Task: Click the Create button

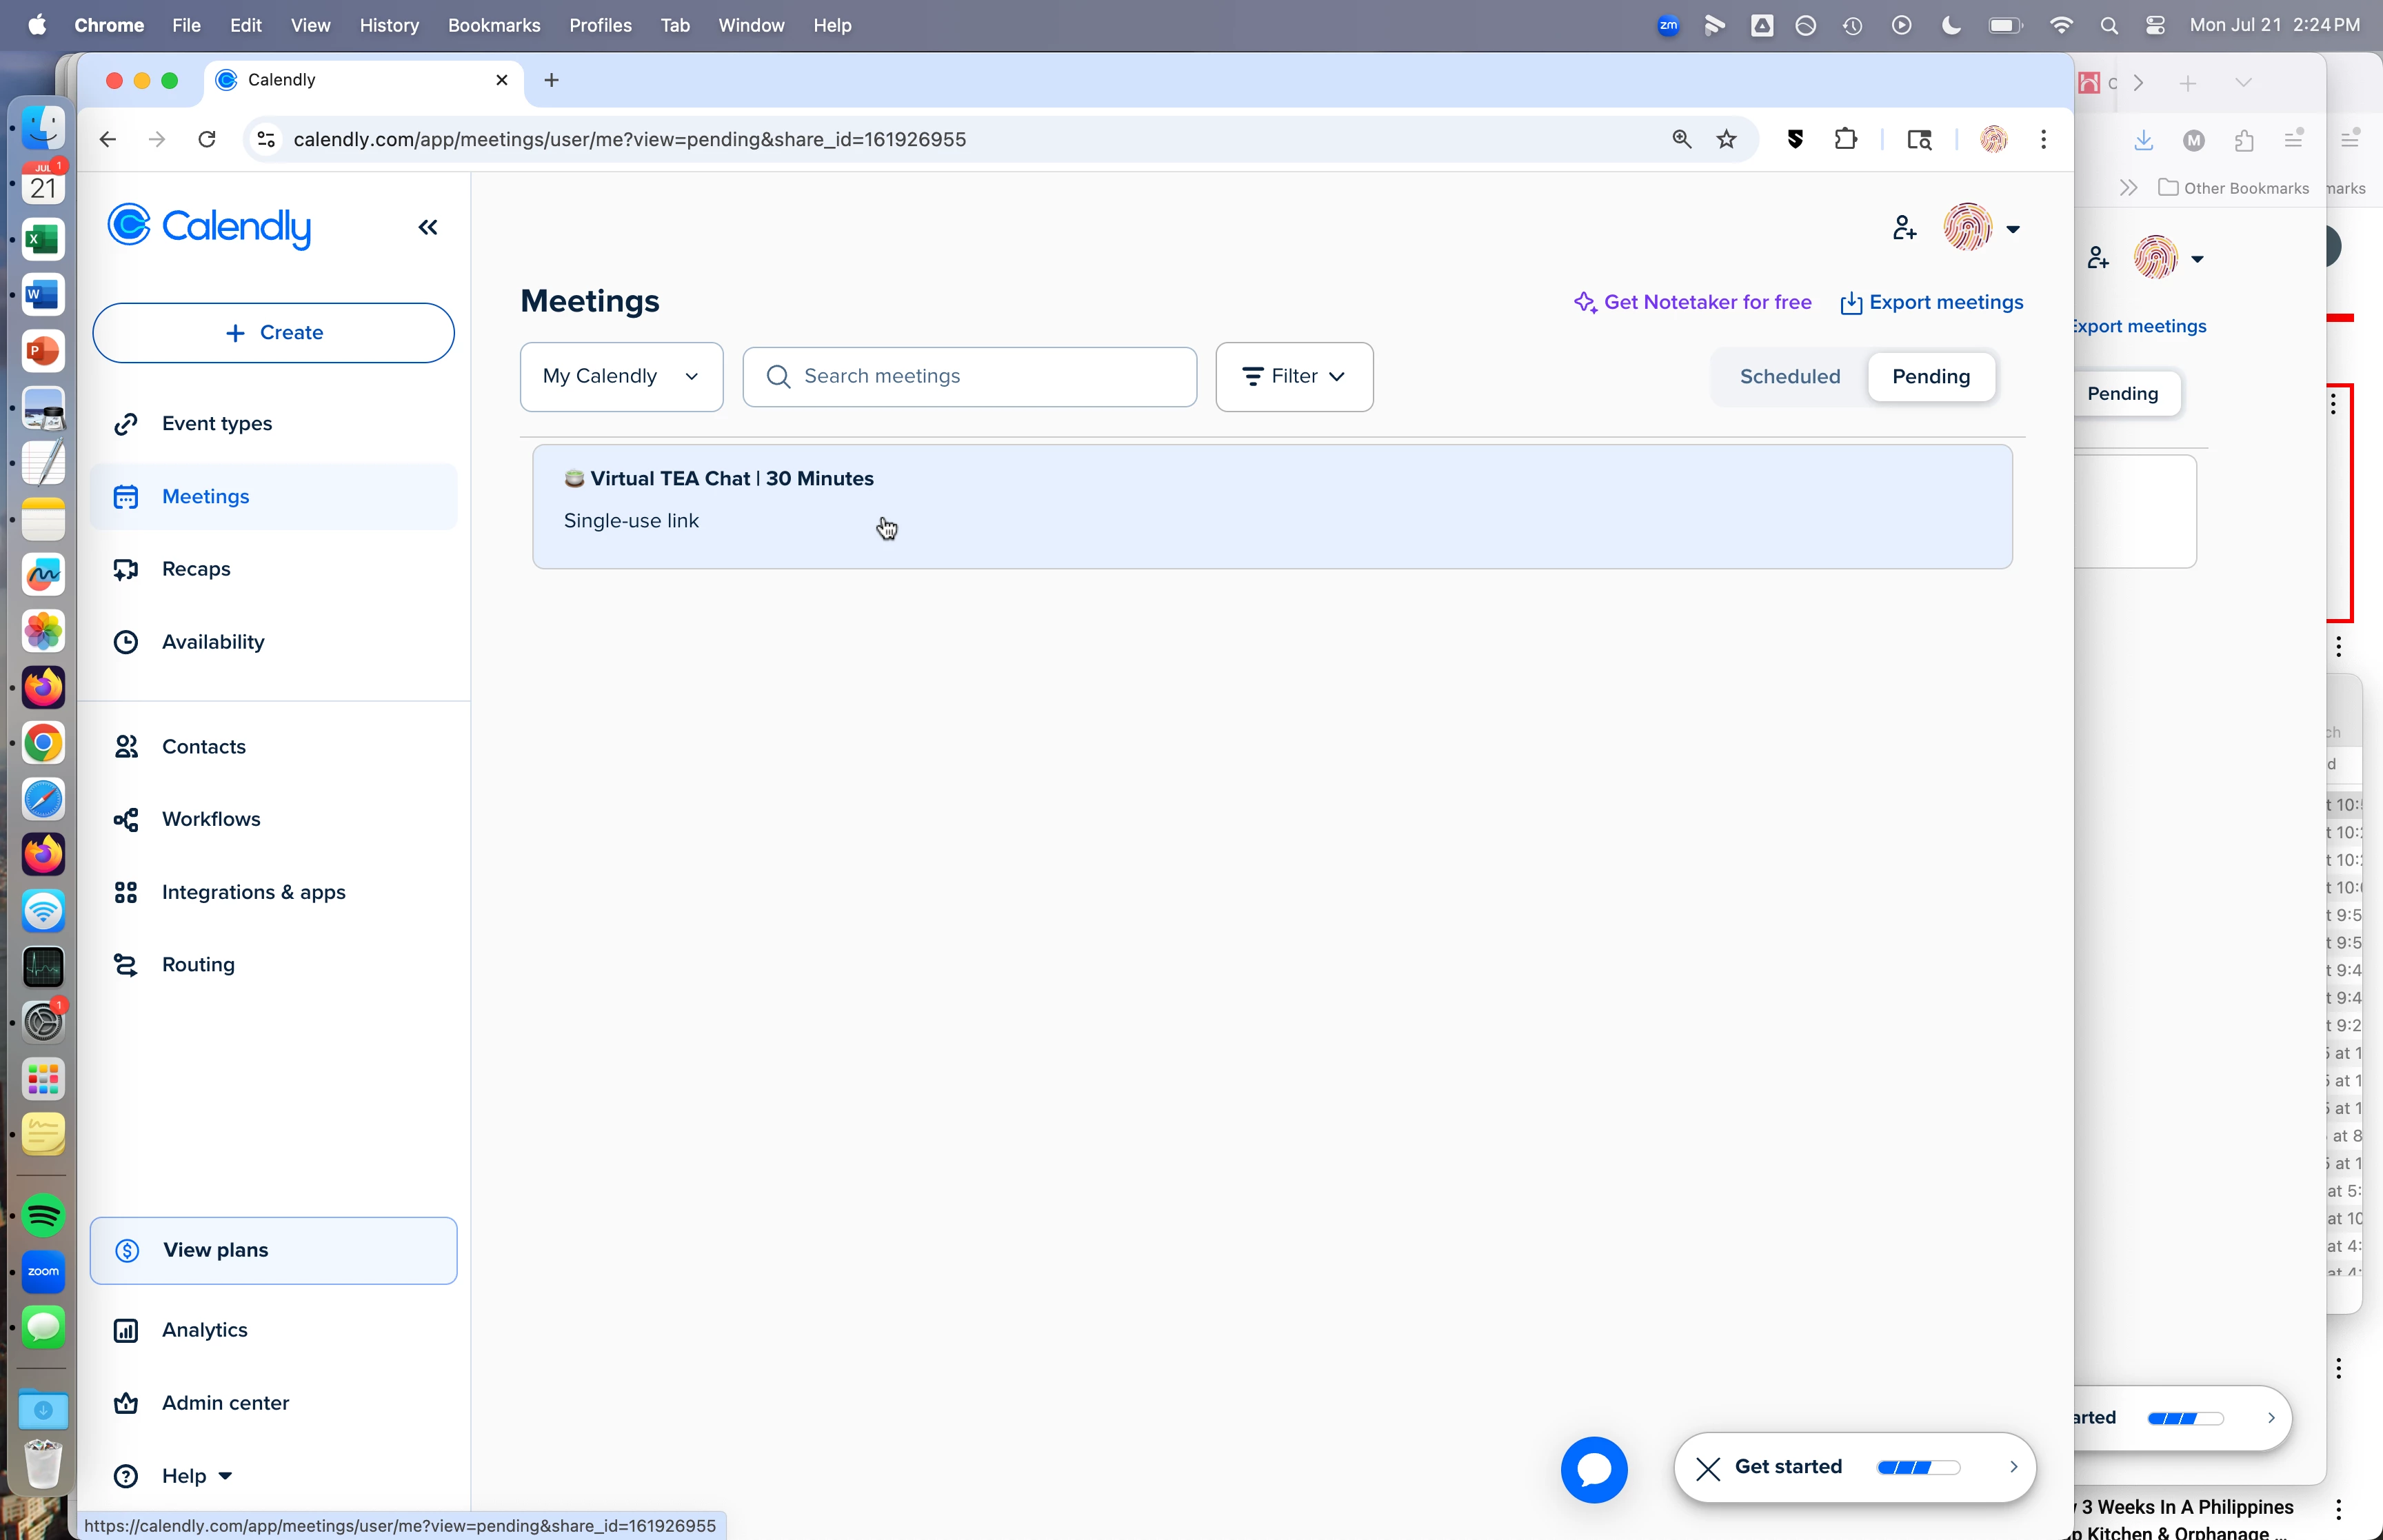Action: [273, 332]
